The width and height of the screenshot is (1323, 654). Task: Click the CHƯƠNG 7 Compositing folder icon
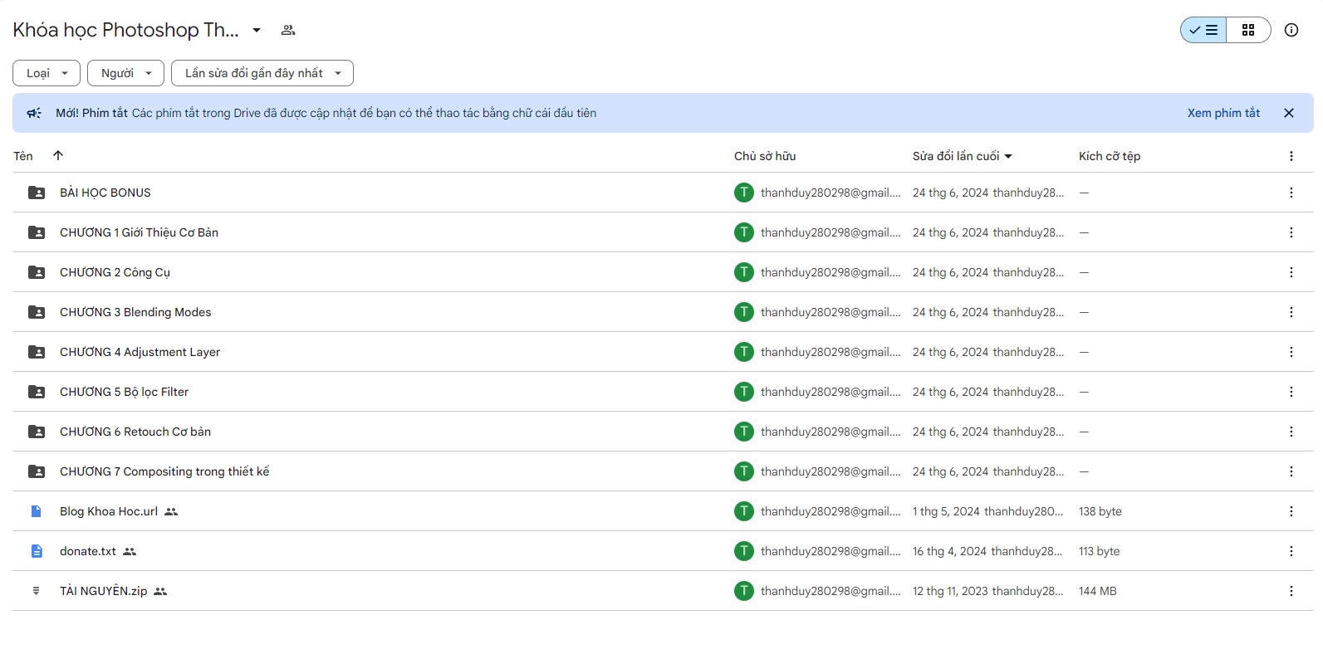(x=37, y=471)
